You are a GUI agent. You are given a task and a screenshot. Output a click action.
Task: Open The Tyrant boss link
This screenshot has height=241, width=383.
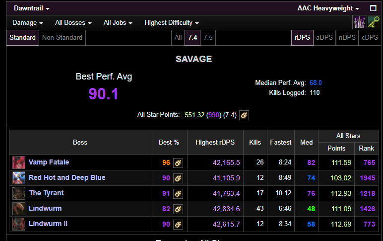pos(47,193)
